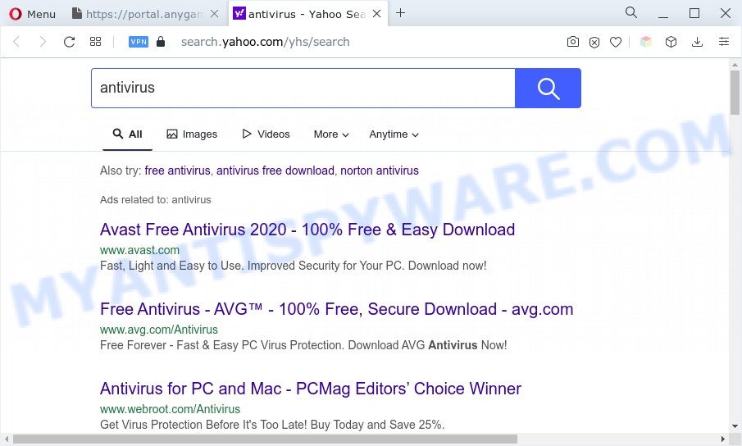742x446 pixels.
Task: Select the All results tab
Action: pyautogui.click(x=127, y=134)
